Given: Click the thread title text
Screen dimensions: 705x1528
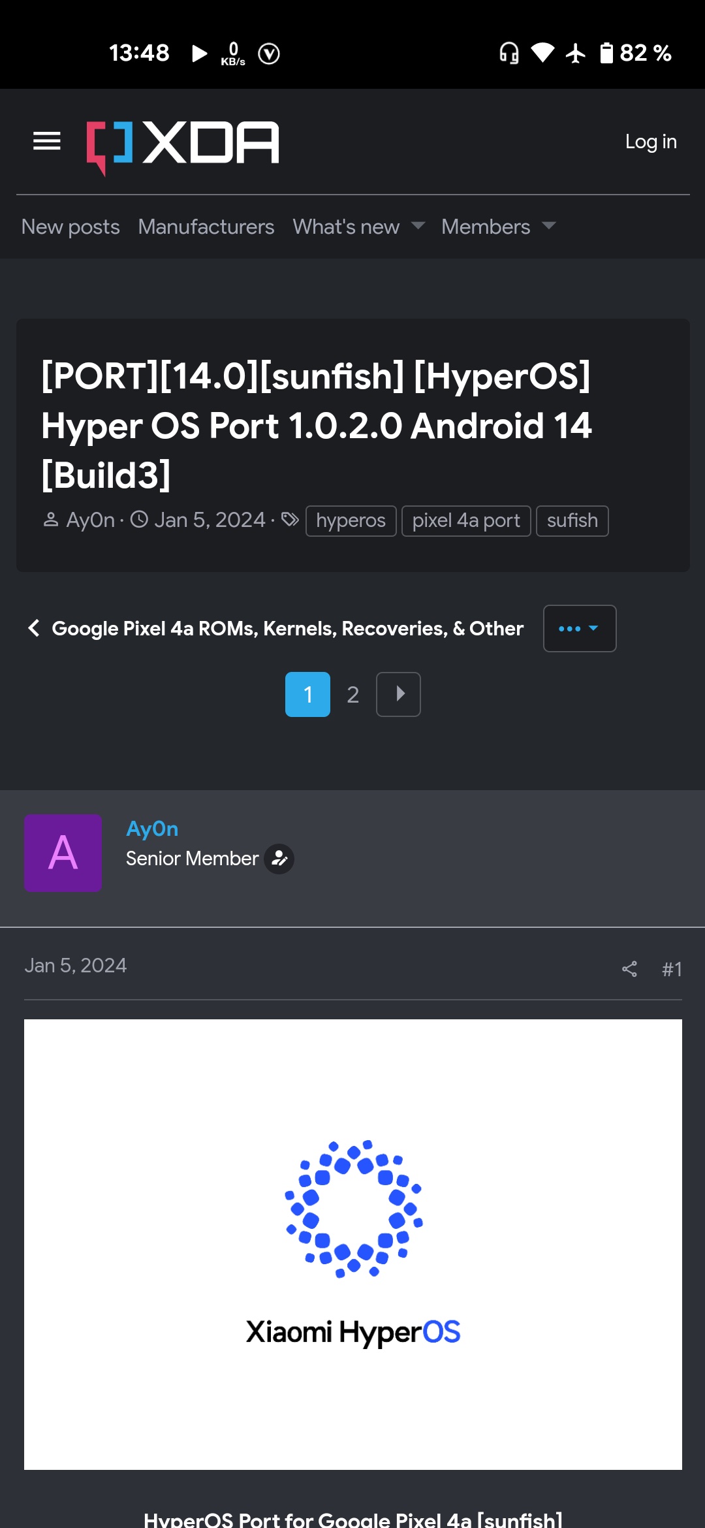Looking at the screenshot, I should 317,426.
